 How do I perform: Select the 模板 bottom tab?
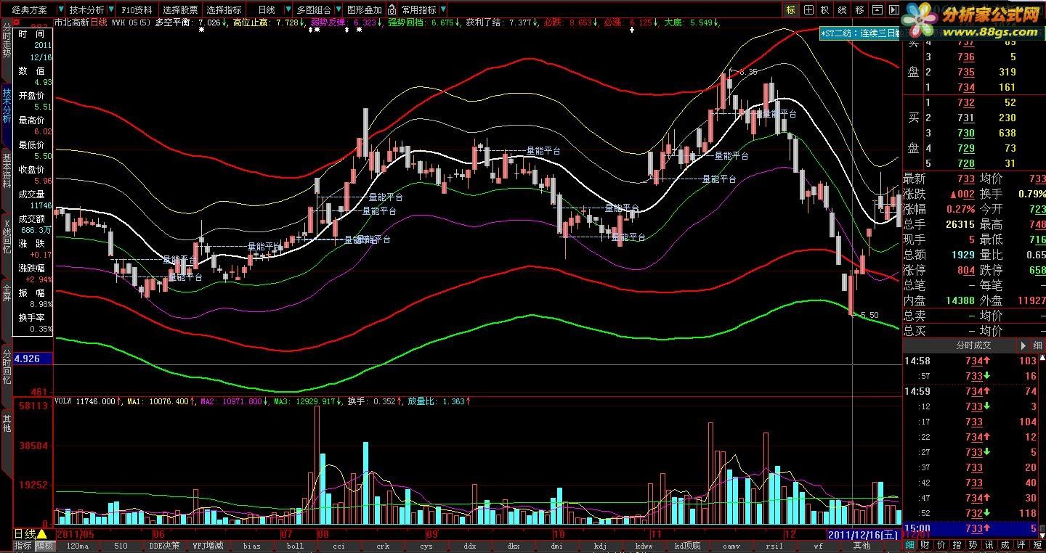[45, 546]
